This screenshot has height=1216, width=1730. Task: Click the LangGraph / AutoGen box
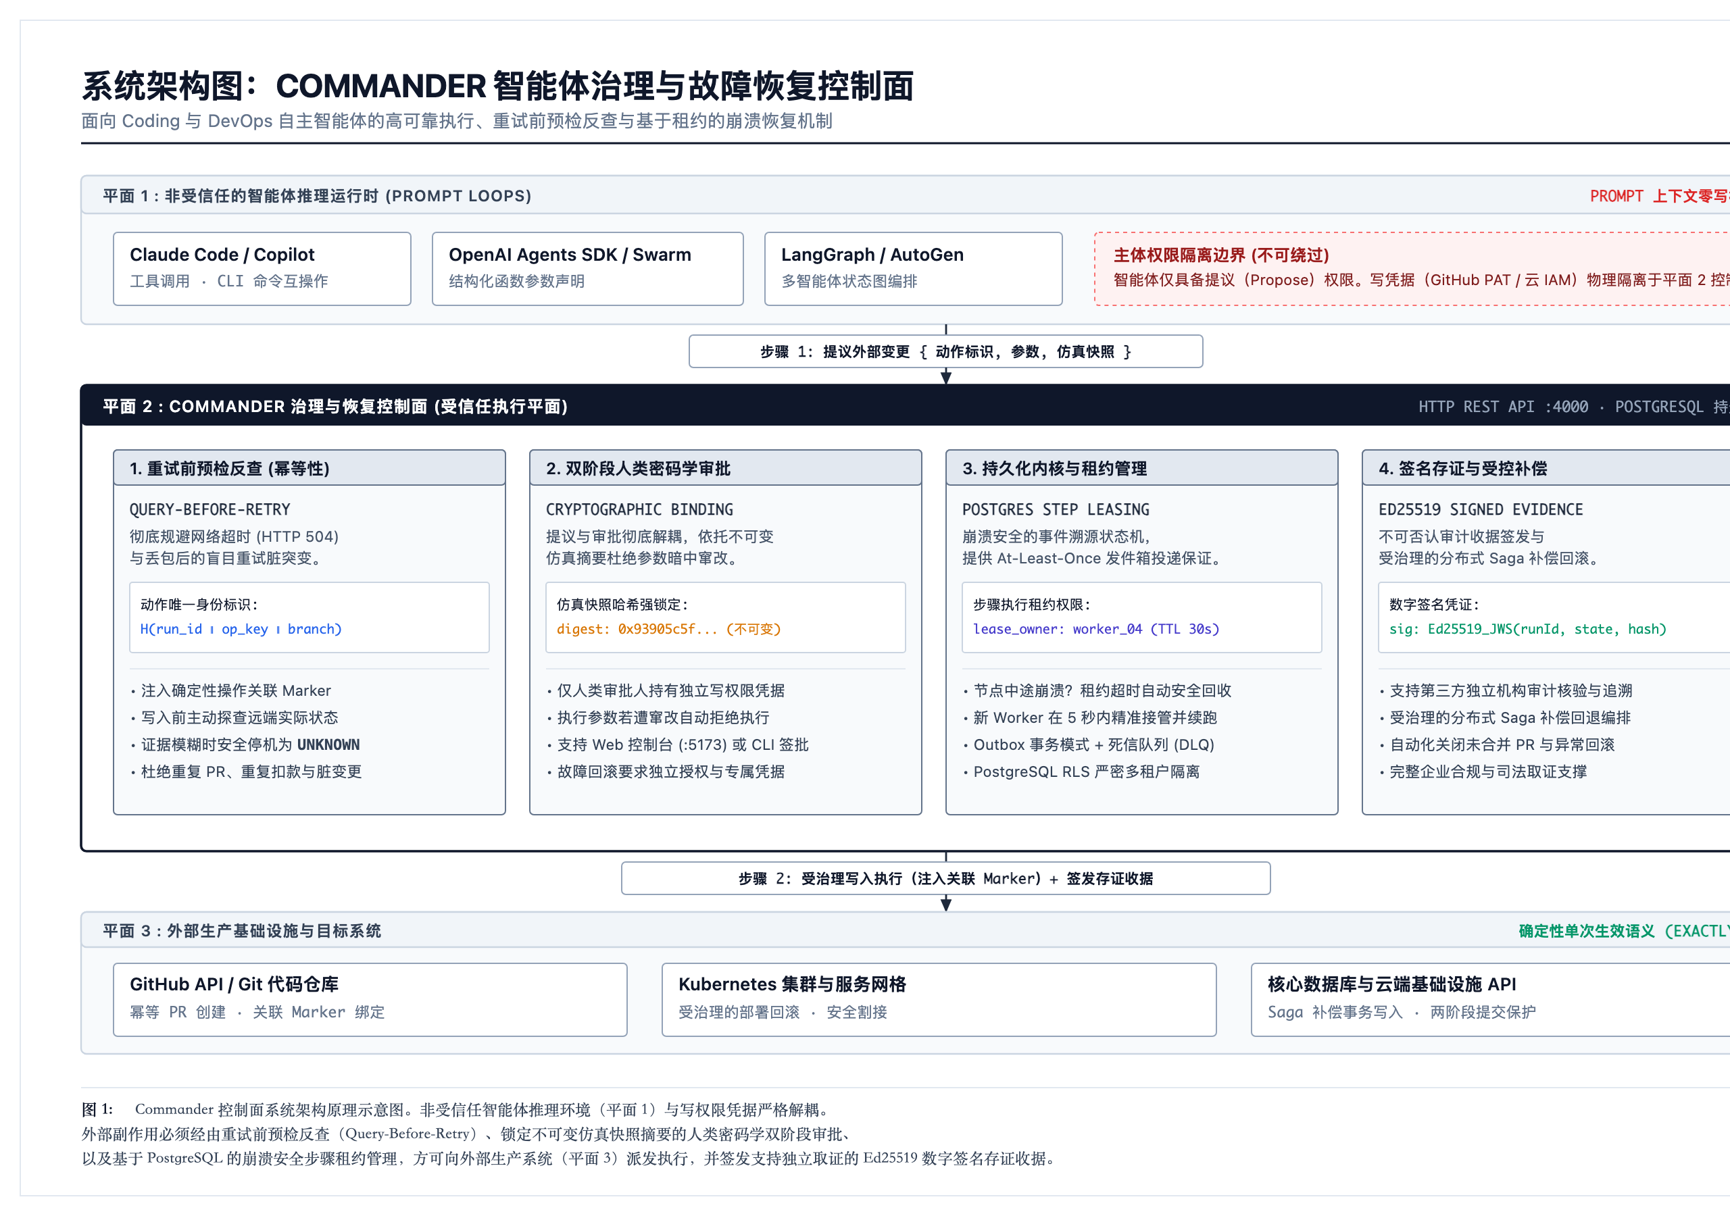point(913,268)
